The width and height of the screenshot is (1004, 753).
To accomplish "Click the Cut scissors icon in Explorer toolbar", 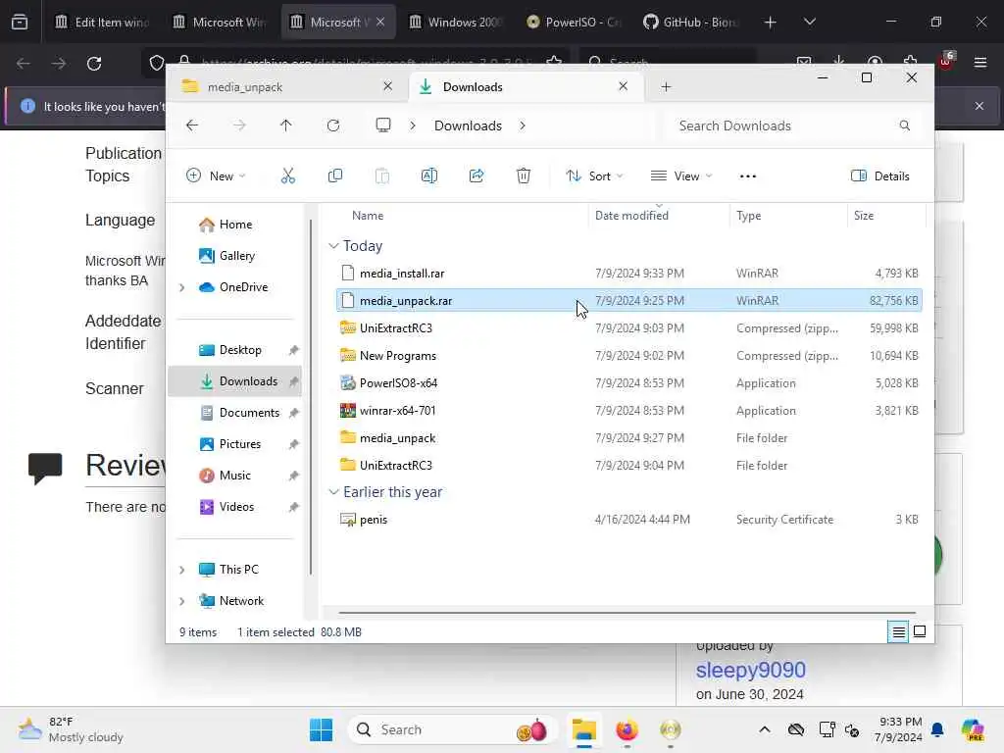I will (288, 176).
